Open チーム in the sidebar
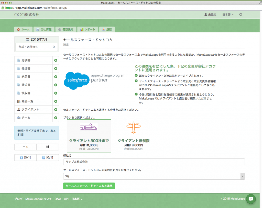Screen dimensions: 262x208 [34, 118]
